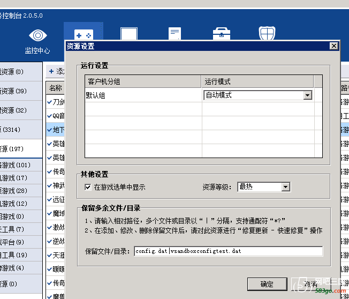Toggle the 在游戏选单中显示 checkbox
Image resolution: width=349 pixels, height=299 pixels.
[88, 187]
